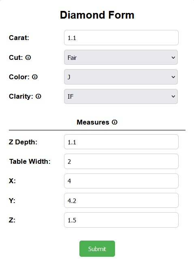The width and height of the screenshot is (194, 260).
Task: Click the info icon next to Cut
Action: click(28, 57)
